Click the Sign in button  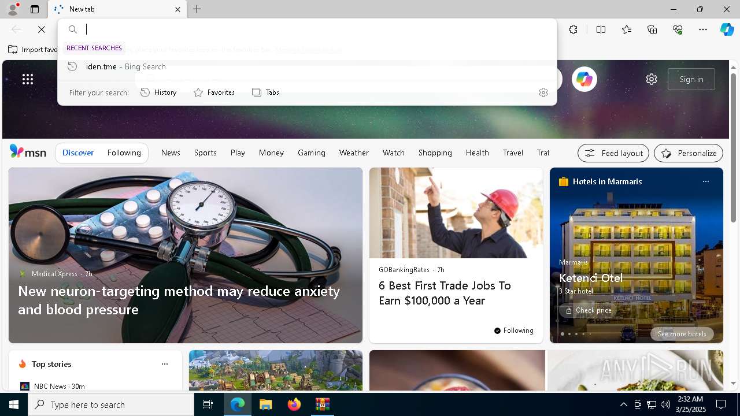[691, 79]
